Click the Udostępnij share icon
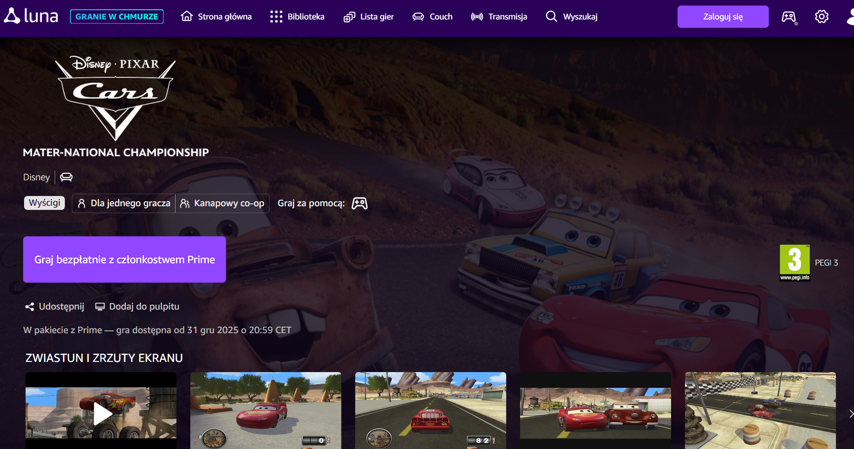The image size is (854, 449). click(30, 307)
